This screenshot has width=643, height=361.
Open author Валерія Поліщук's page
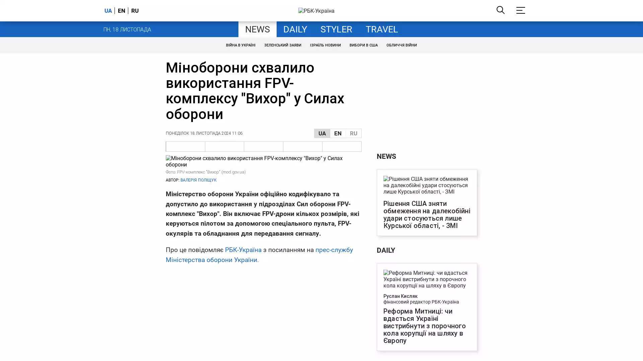coord(198,180)
